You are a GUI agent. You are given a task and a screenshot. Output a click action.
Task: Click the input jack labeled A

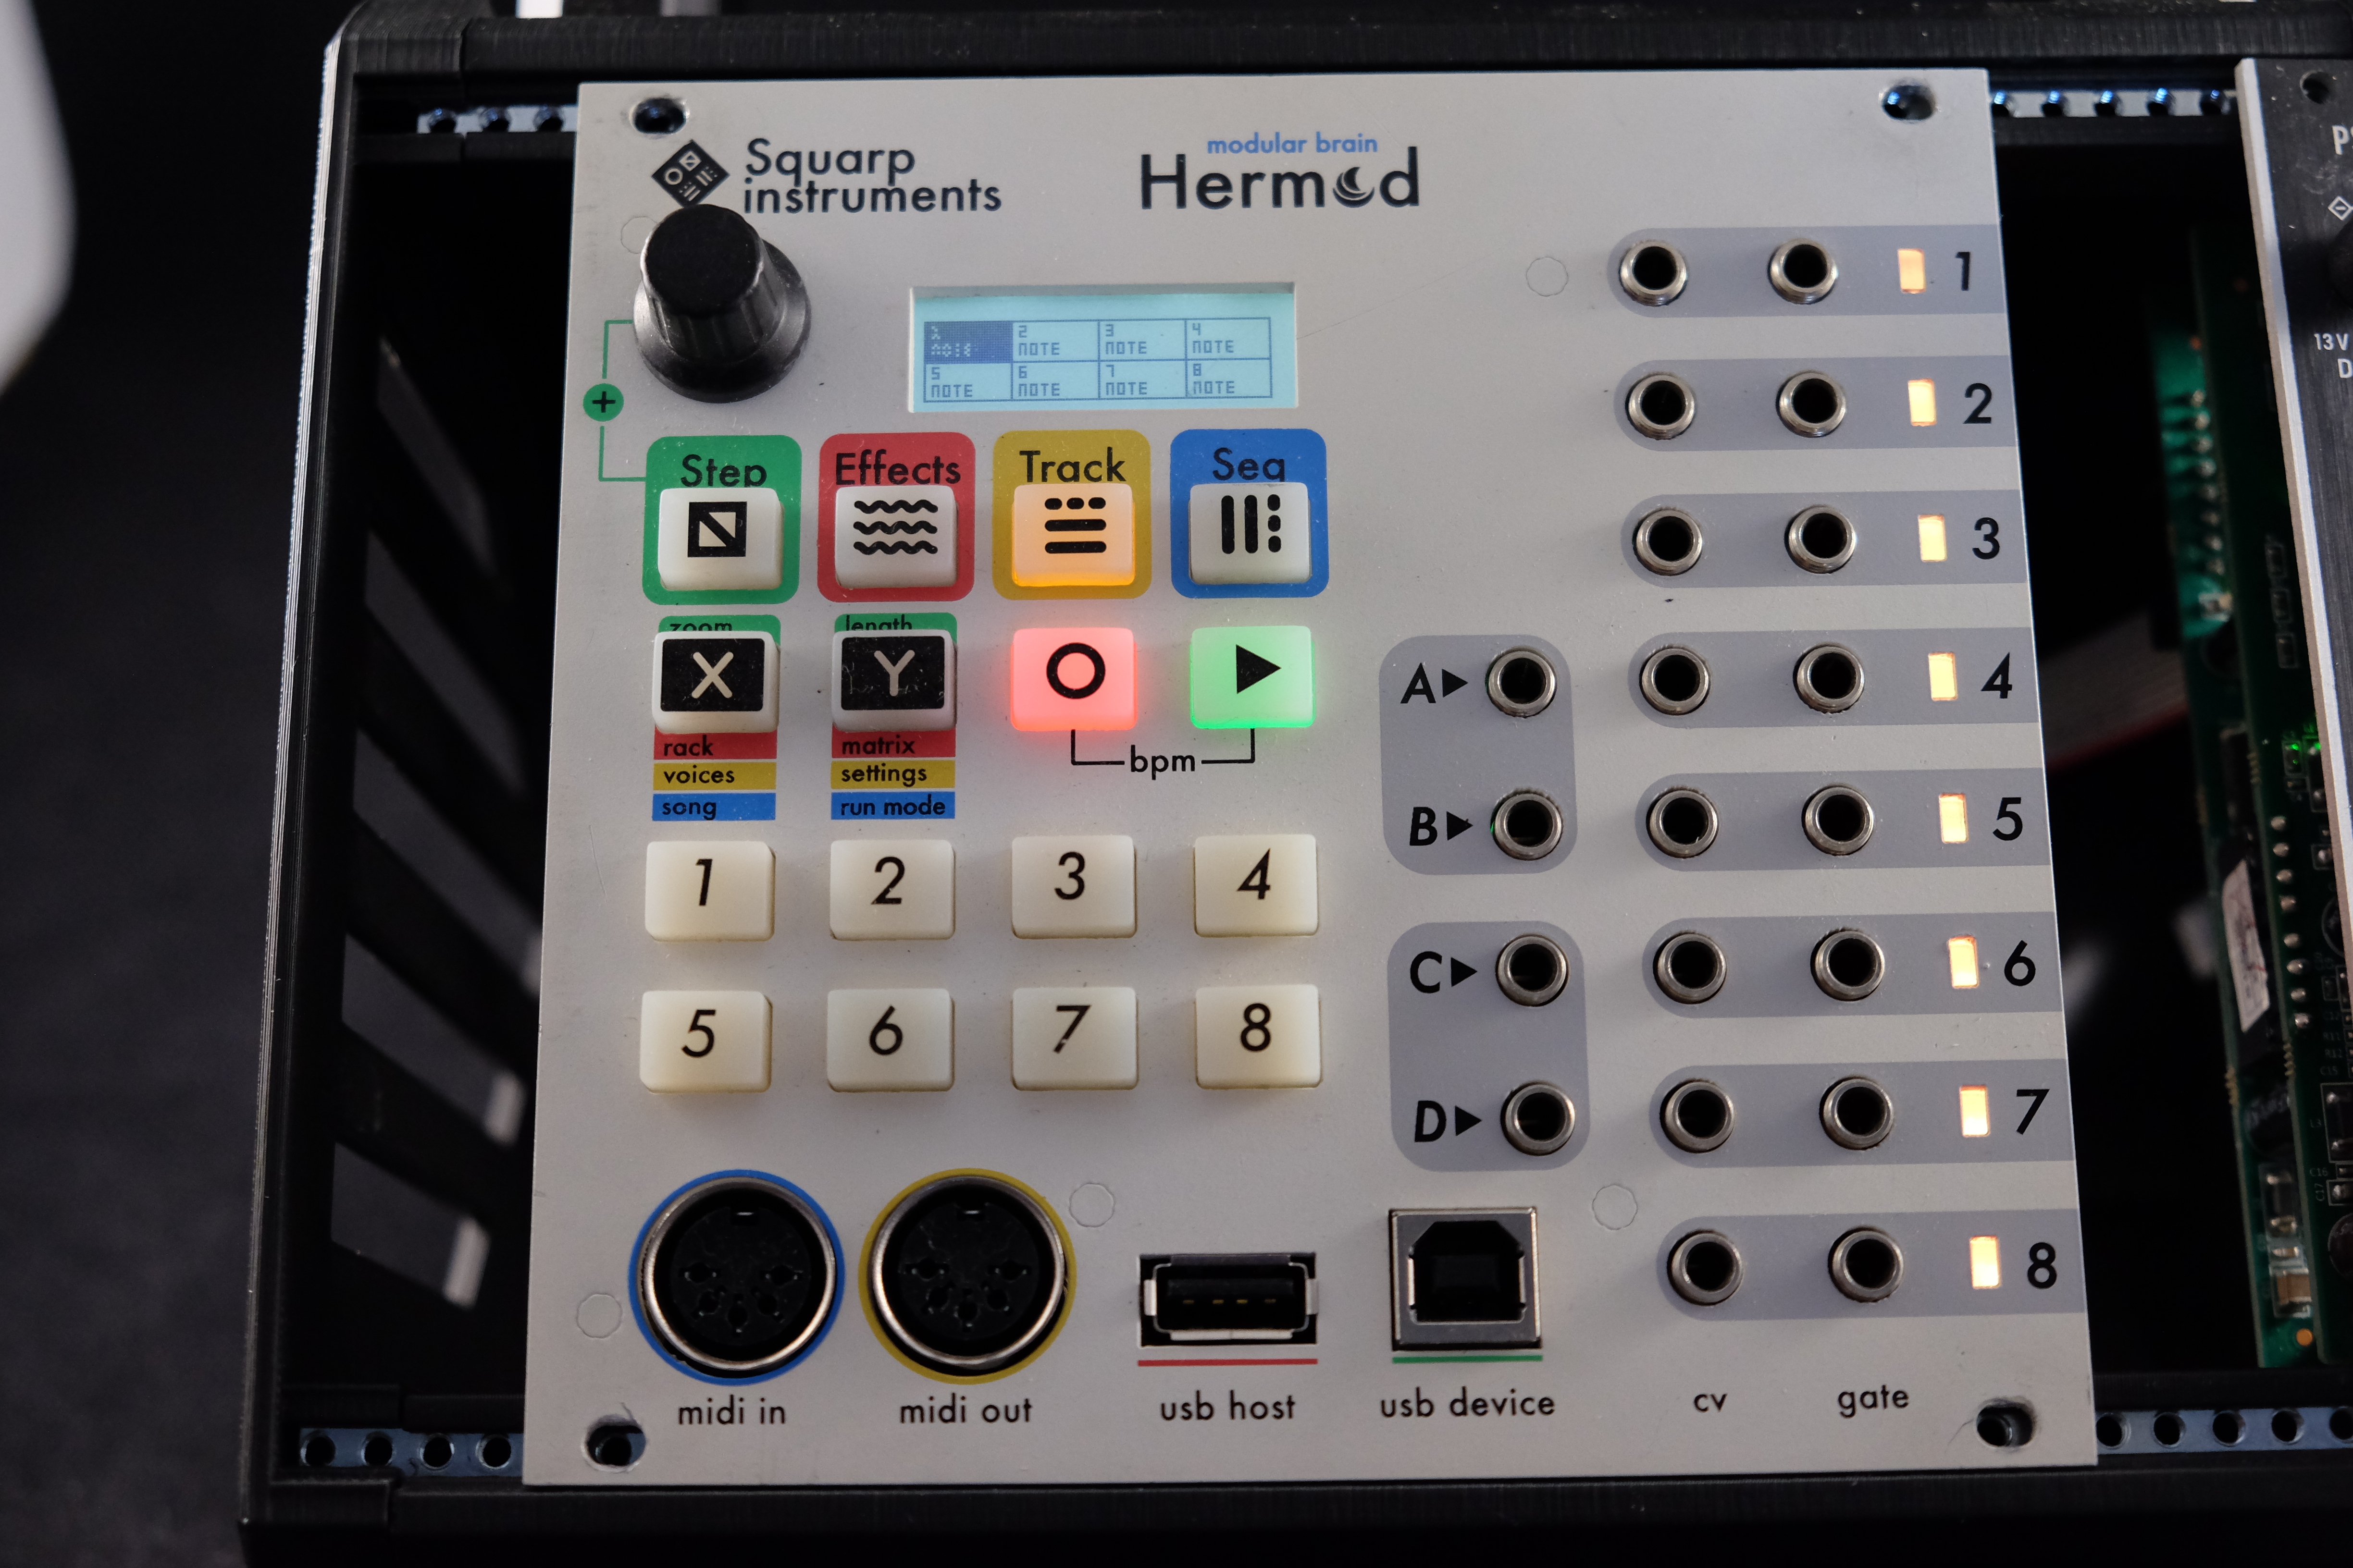pos(1522,682)
